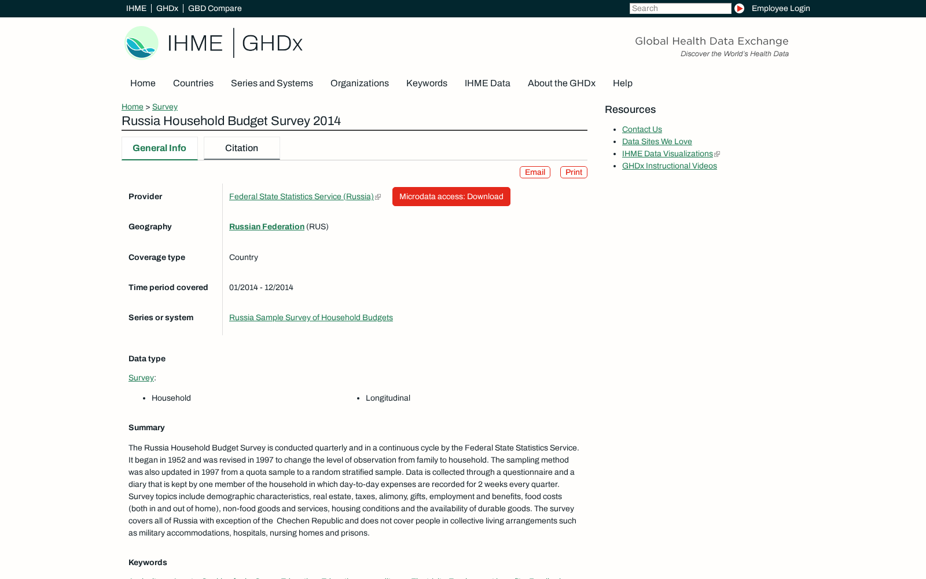Viewport: 926px width, 579px height.
Task: Click the Home breadcrumb link
Action: click(133, 107)
